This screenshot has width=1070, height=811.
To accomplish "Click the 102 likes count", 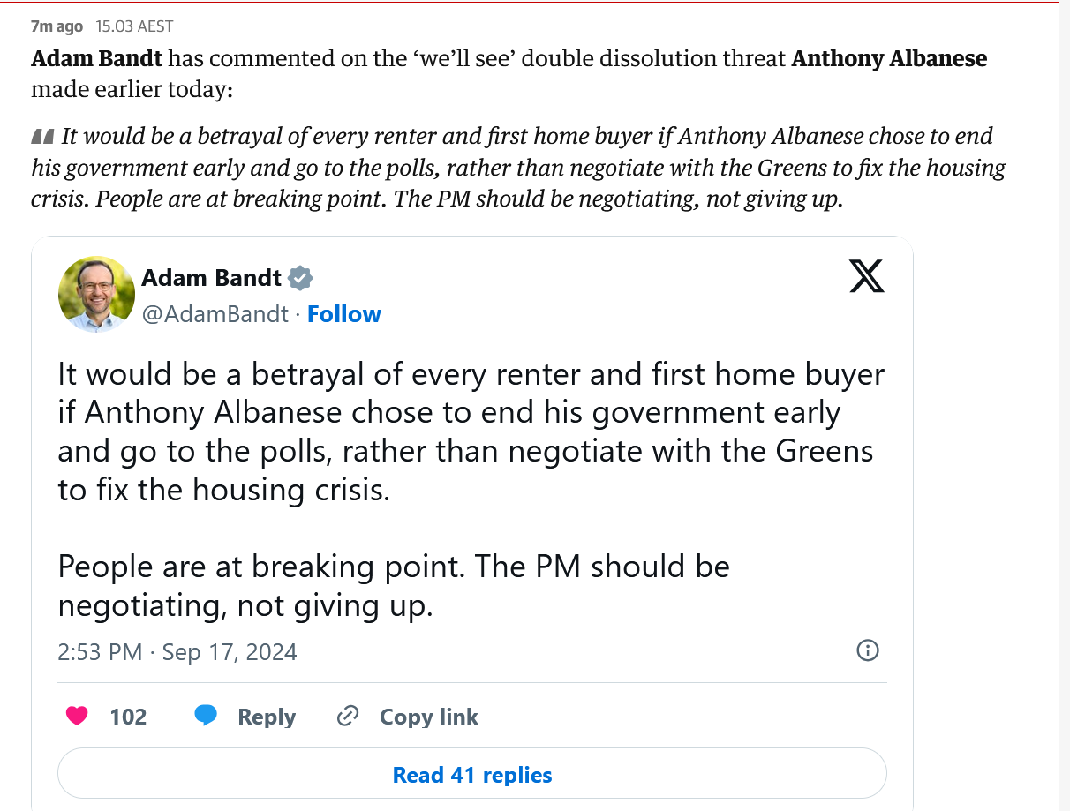I will 128,717.
